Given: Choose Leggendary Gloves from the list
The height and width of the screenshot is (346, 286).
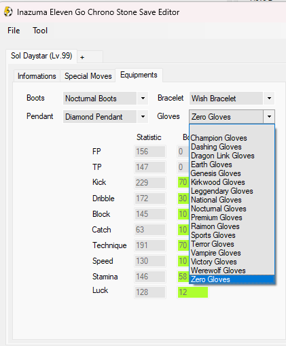Looking at the screenshot, I should 232,191.
